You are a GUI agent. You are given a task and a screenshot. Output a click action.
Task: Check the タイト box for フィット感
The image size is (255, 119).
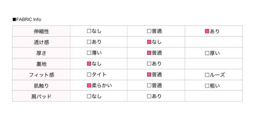coord(89,75)
